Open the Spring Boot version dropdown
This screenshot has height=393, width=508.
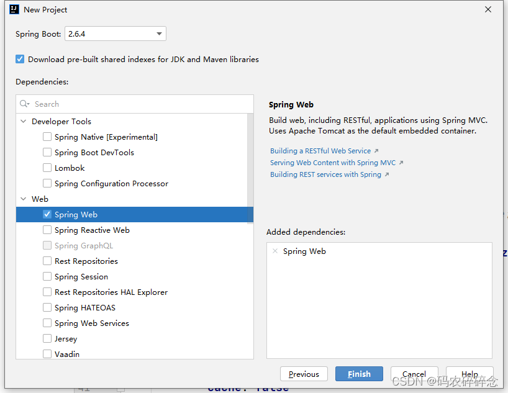(x=116, y=34)
